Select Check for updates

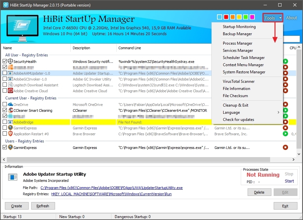(x=247, y=120)
